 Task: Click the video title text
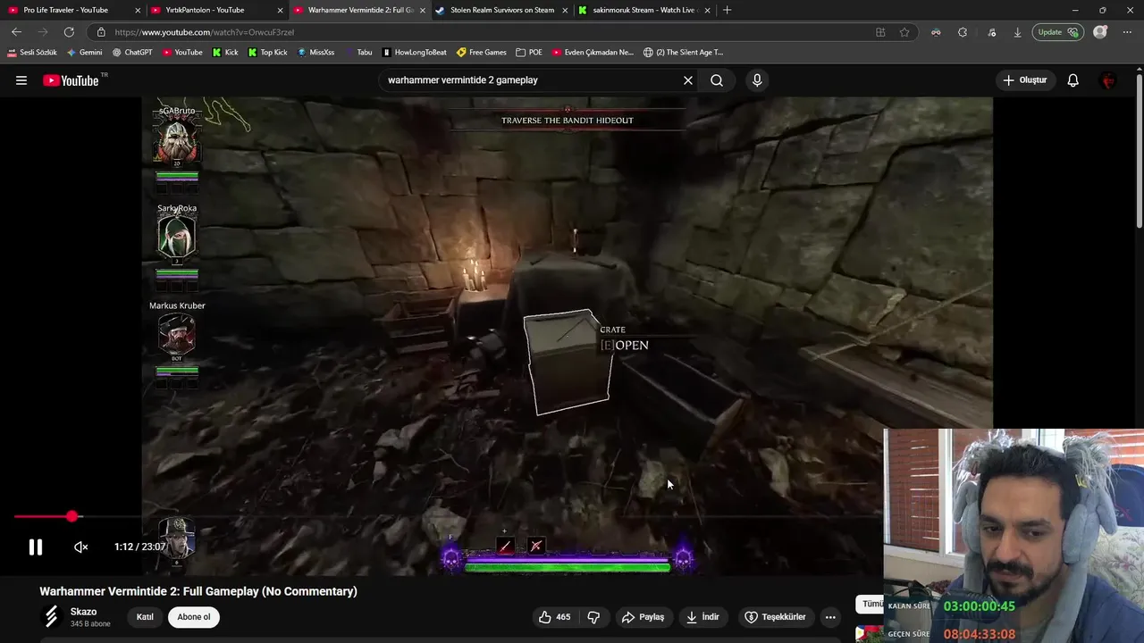coord(198,591)
